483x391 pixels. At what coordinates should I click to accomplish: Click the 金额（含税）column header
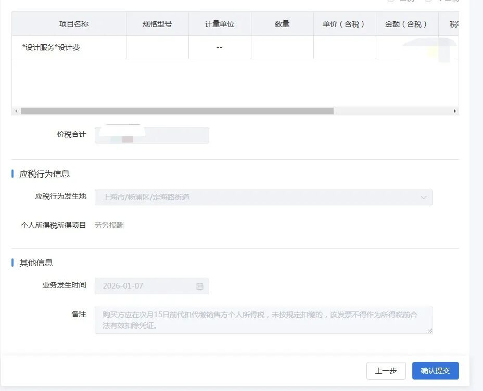pyautogui.click(x=406, y=24)
